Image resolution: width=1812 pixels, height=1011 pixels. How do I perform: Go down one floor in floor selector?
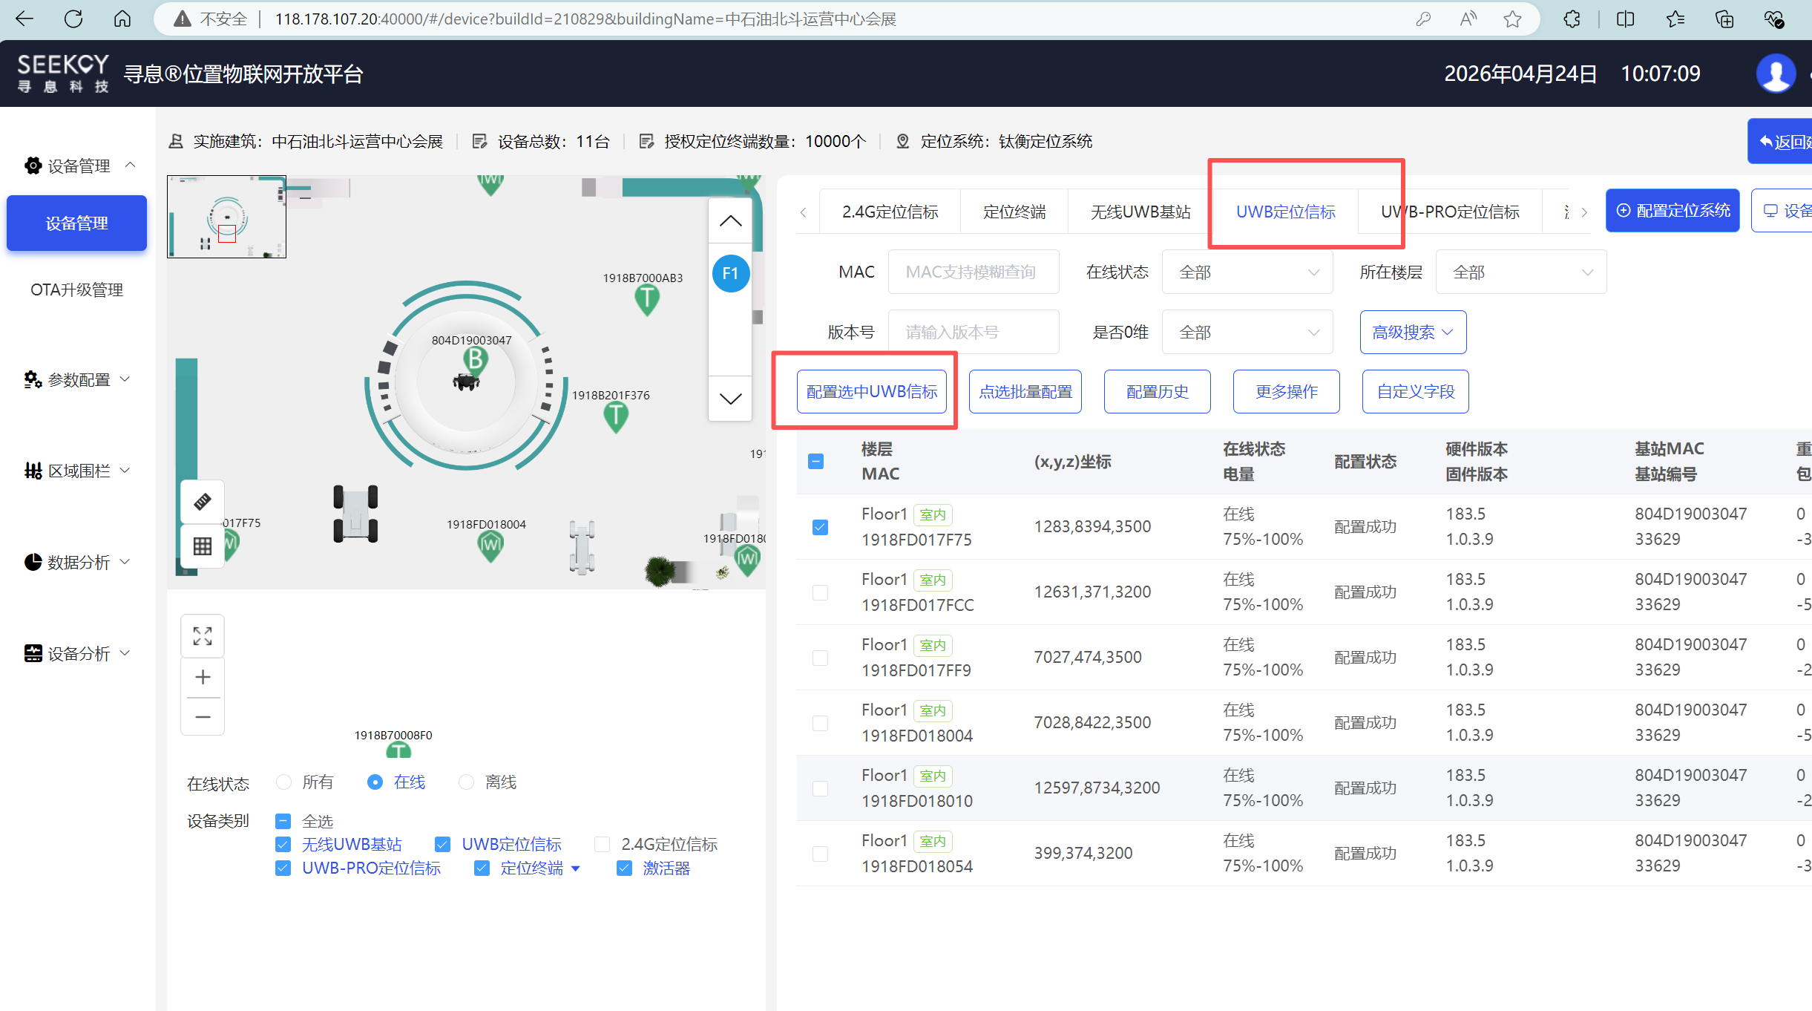(x=731, y=399)
